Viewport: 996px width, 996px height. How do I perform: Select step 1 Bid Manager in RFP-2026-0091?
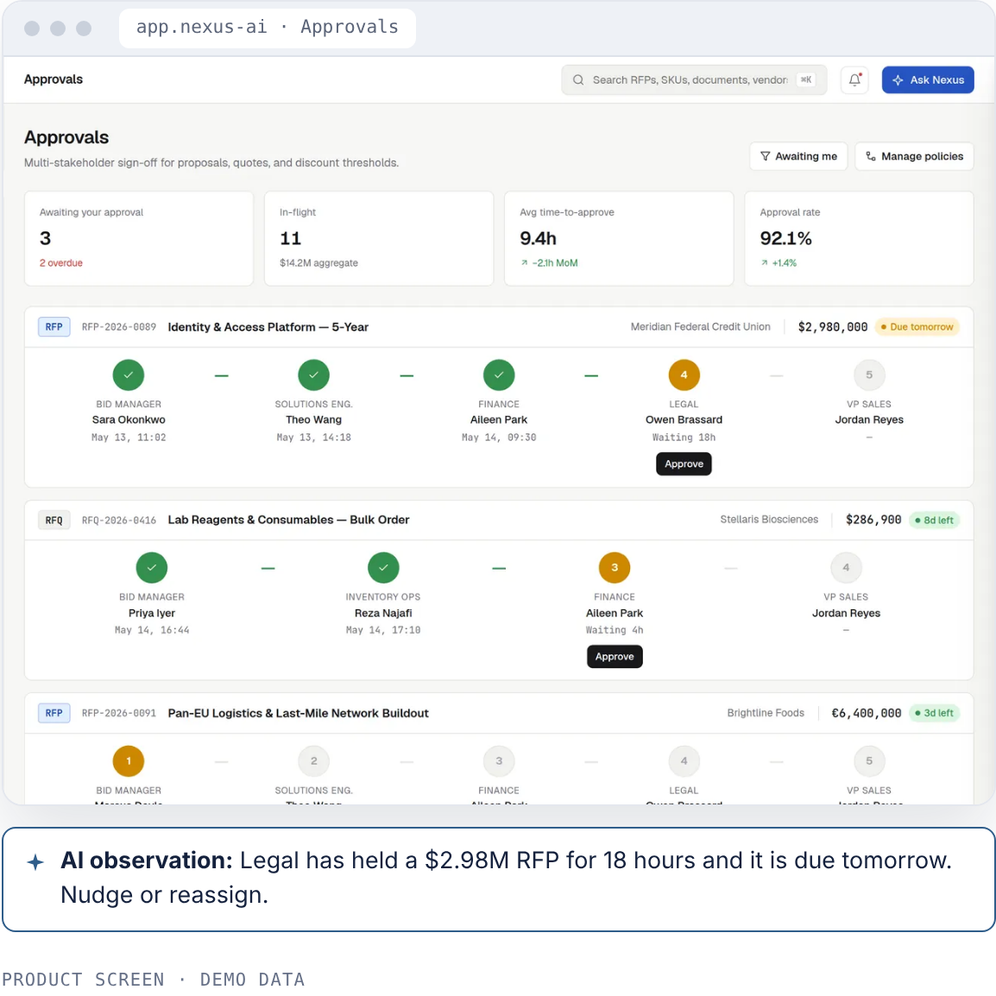[129, 761]
